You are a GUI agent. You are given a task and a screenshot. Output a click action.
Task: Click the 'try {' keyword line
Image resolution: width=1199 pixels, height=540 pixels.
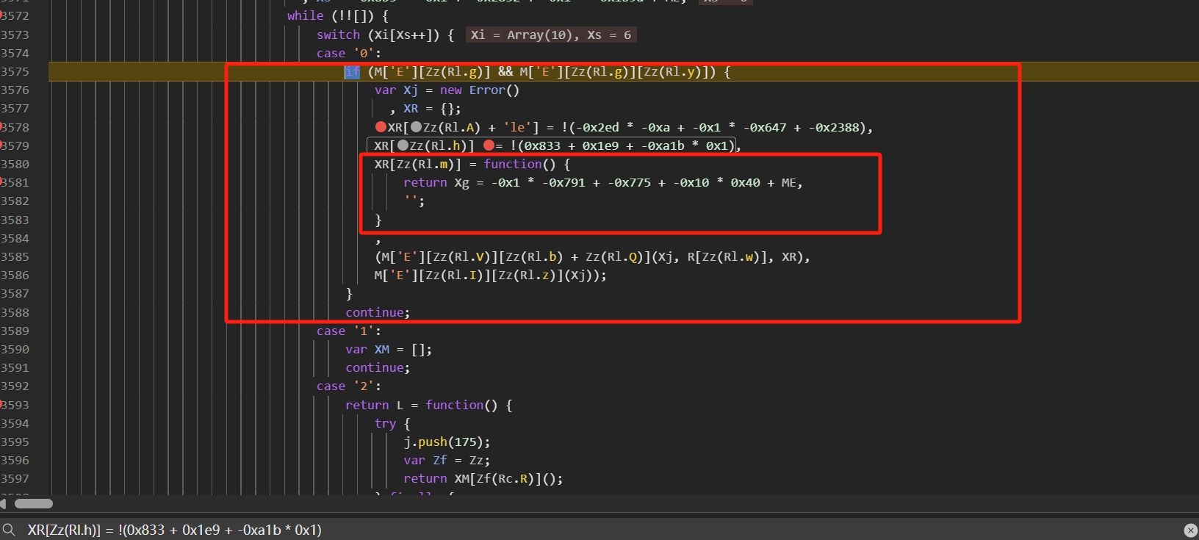(392, 423)
